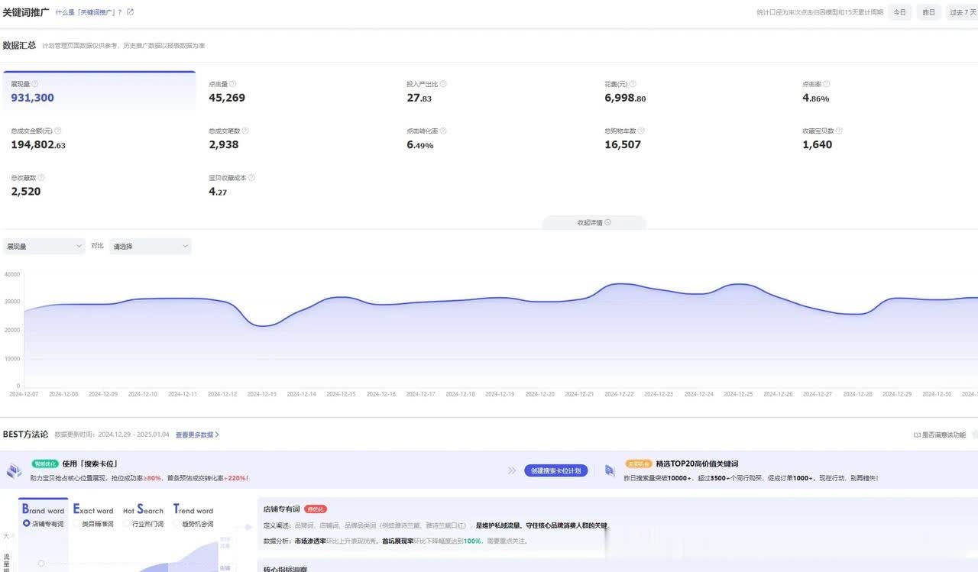Open the 查看更多数据 link
This screenshot has height=572, width=978.
click(x=197, y=435)
